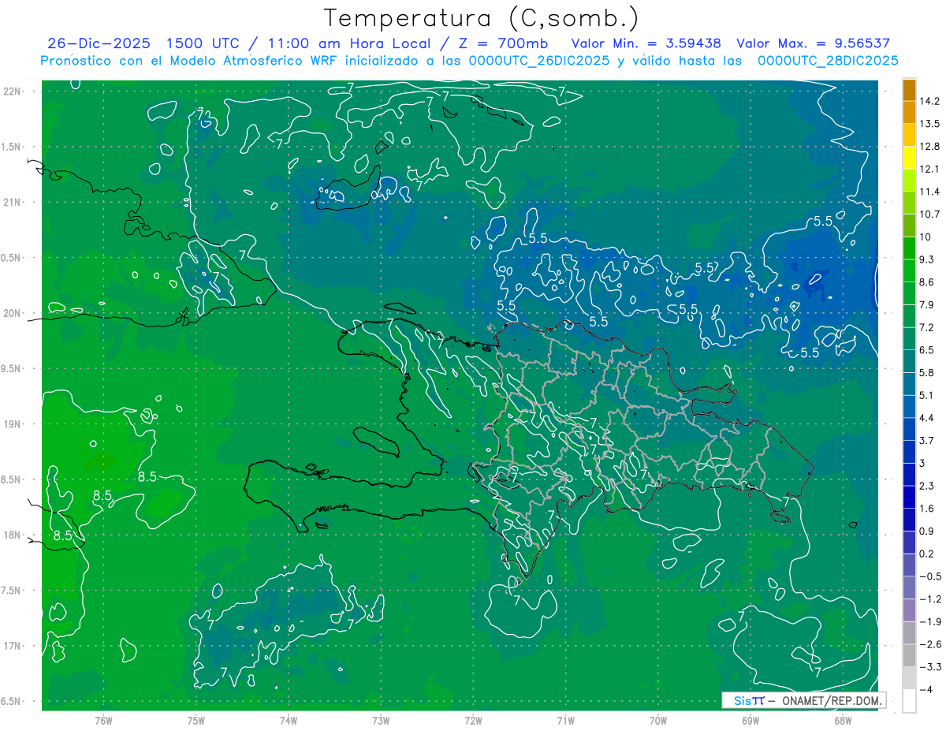Click the 71W longitude axis label
This screenshot has width=946, height=731.
[x=565, y=720]
